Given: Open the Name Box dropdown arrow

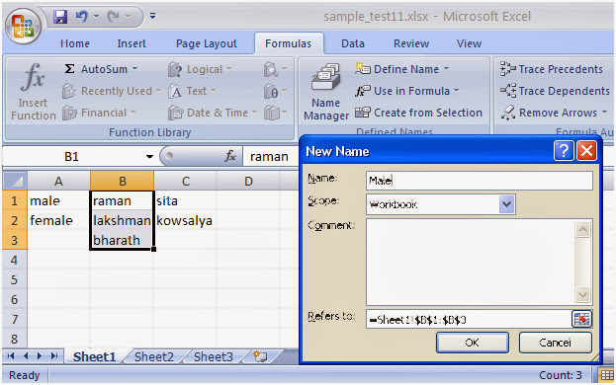Looking at the screenshot, I should (x=149, y=156).
